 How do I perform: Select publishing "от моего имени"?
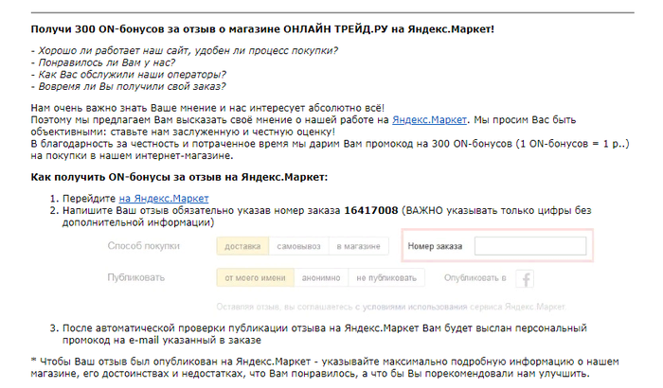click(253, 278)
